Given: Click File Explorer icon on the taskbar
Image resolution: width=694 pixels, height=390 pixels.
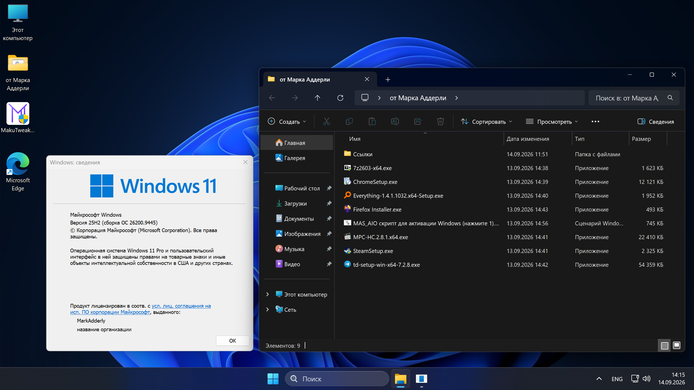Looking at the screenshot, I should click(401, 379).
